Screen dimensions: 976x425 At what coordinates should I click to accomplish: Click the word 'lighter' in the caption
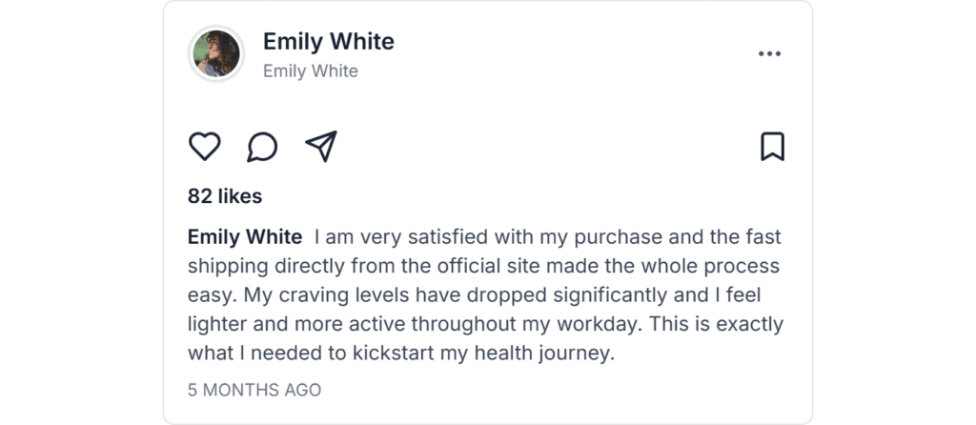click(x=217, y=324)
